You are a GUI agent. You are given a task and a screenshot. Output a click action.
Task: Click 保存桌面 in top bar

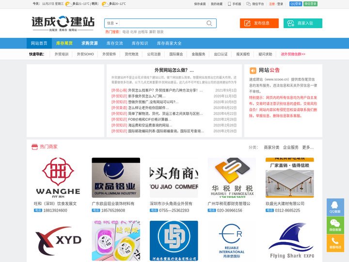coord(200,4)
